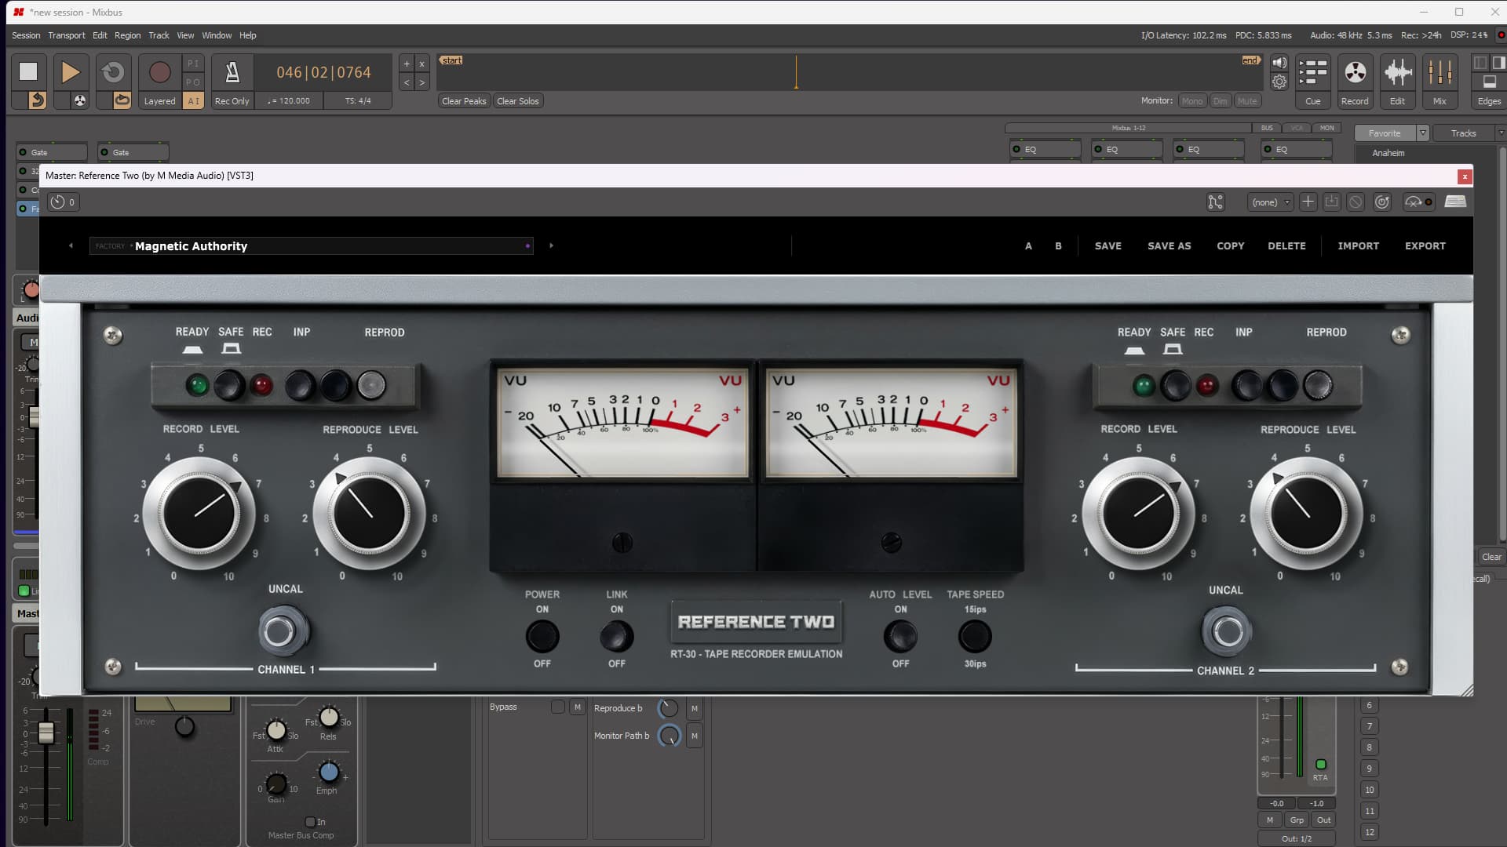
Task: Switch to the Record page
Action: point(1355,81)
